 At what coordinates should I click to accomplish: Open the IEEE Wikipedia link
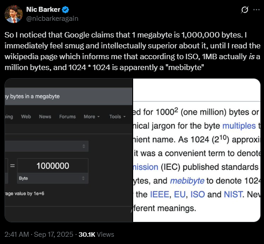click(x=159, y=194)
